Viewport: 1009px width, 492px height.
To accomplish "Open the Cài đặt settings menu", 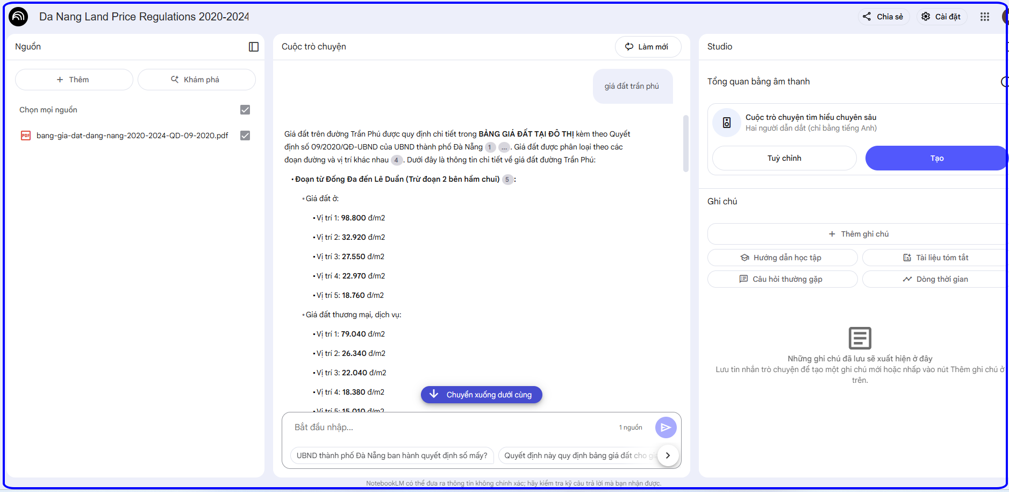I will (x=941, y=17).
